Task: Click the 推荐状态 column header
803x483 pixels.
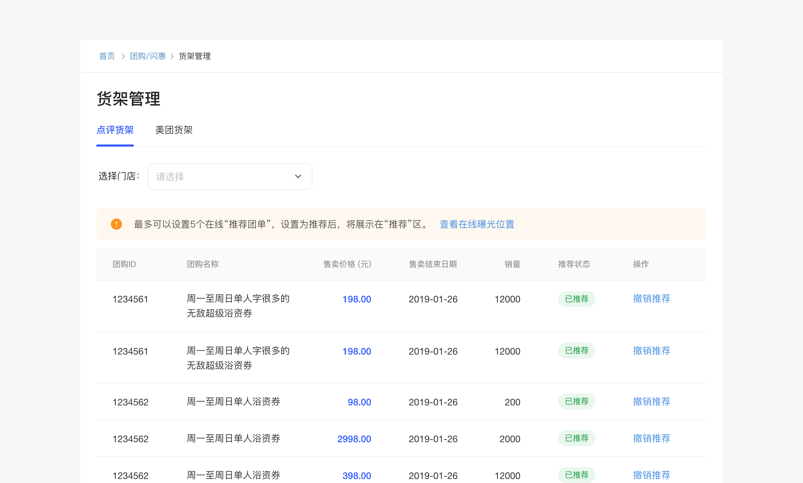Action: click(x=574, y=264)
